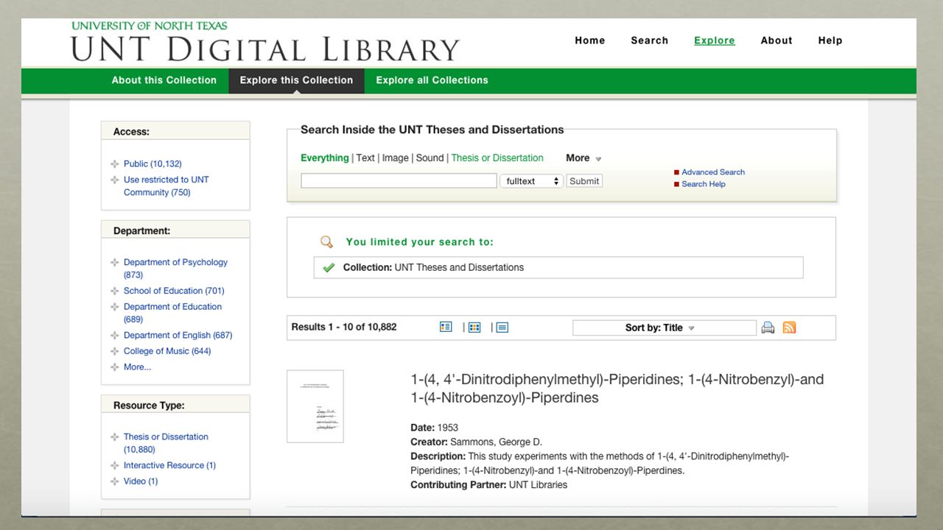Image resolution: width=943 pixels, height=530 pixels.
Task: Click plus icon beside Video (1)
Action: tap(114, 481)
